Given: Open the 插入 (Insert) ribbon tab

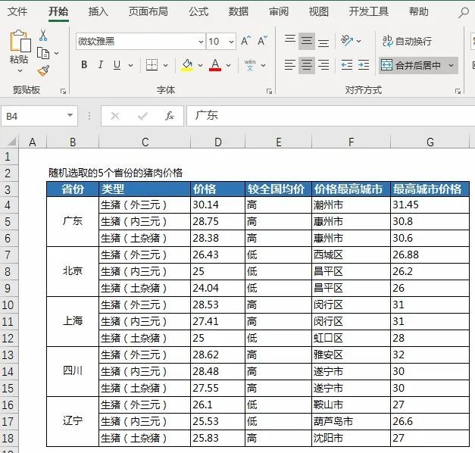Looking at the screenshot, I should click(98, 11).
